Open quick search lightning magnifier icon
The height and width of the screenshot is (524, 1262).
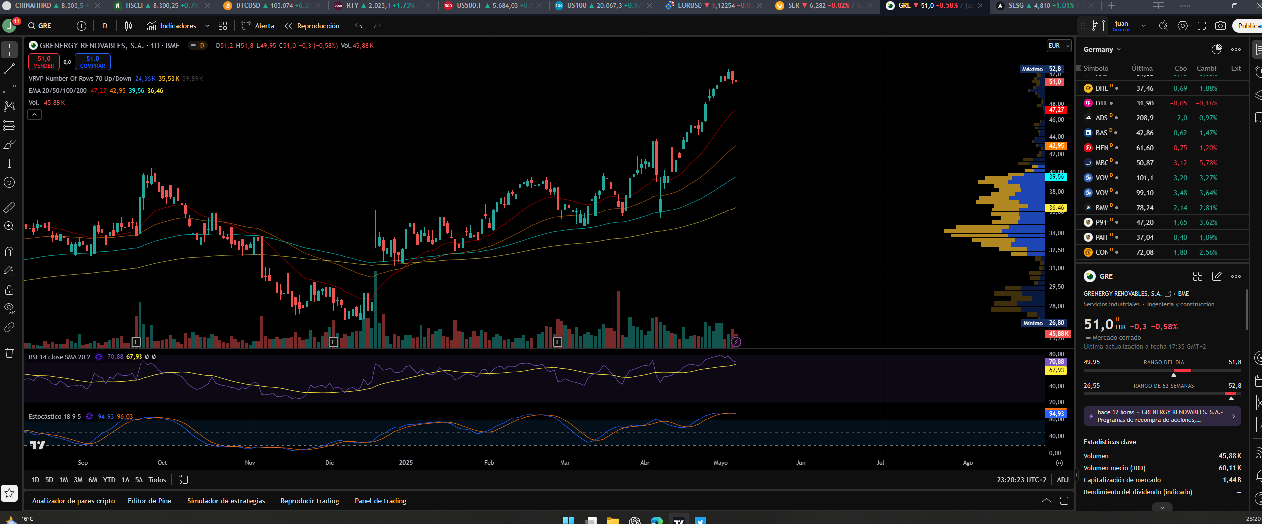click(x=1164, y=26)
